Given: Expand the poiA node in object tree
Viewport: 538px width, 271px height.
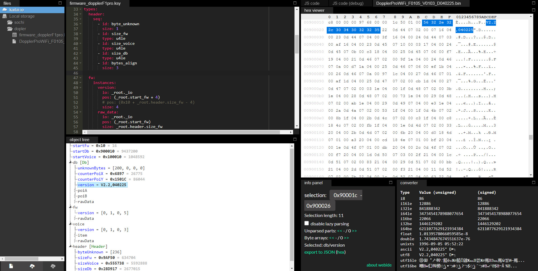Looking at the screenshot, I should (75, 190).
